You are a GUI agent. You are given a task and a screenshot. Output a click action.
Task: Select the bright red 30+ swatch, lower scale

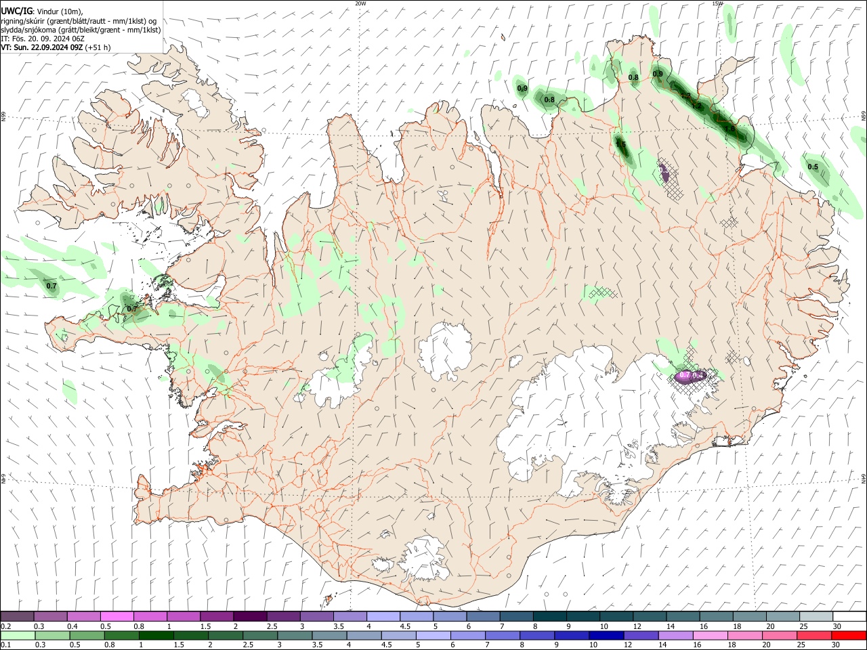pyautogui.click(x=849, y=636)
